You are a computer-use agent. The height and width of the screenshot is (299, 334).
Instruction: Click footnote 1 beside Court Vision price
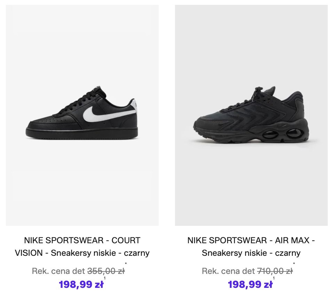[x=105, y=278]
